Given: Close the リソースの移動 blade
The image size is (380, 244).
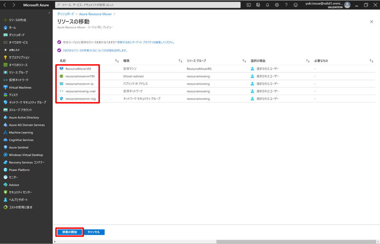Looking at the screenshot, I should [x=372, y=22].
